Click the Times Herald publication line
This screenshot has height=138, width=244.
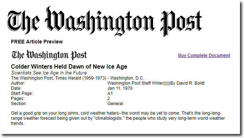(x=77, y=78)
